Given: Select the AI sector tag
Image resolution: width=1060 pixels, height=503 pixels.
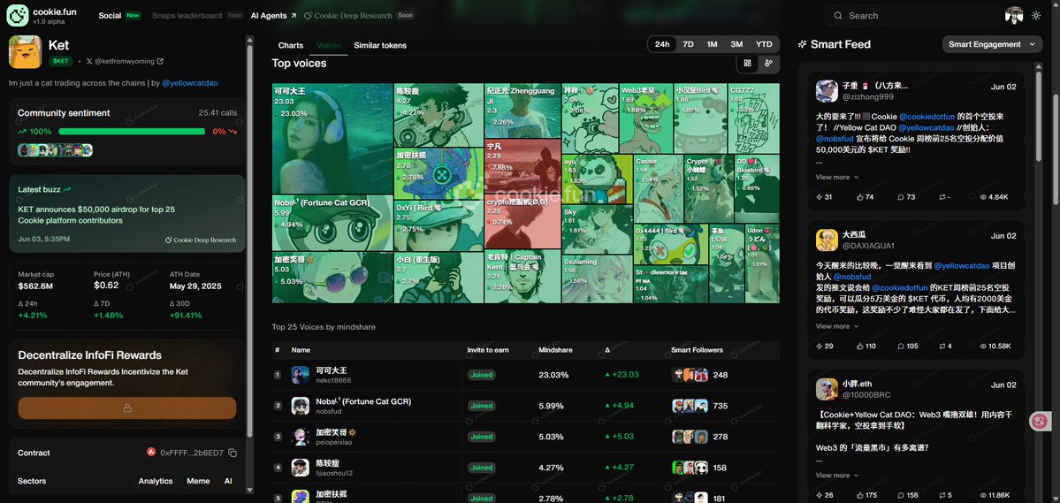Looking at the screenshot, I should (228, 482).
